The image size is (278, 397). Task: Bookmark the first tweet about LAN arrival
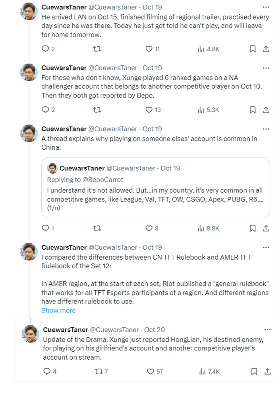[252, 49]
